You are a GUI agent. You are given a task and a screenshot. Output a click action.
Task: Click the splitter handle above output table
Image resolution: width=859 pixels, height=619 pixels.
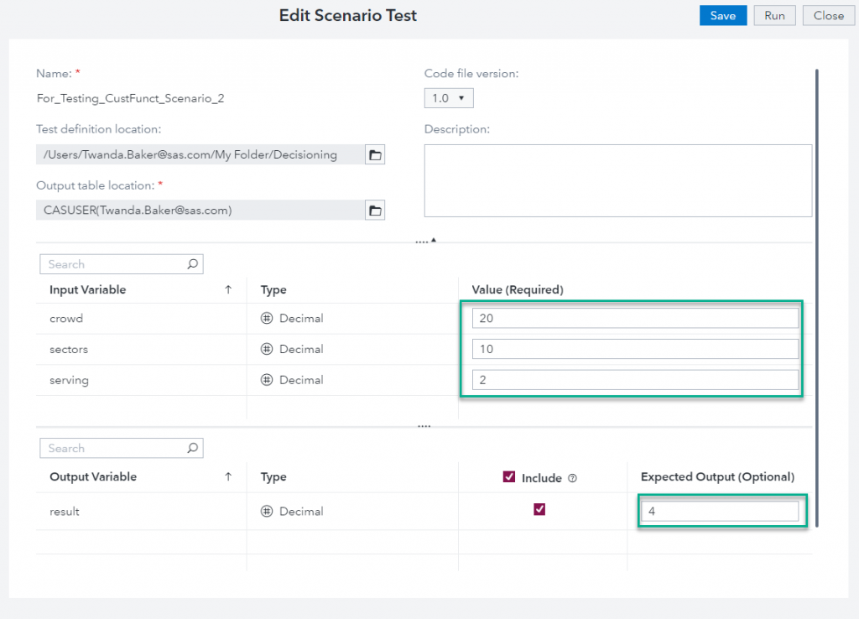point(424,426)
